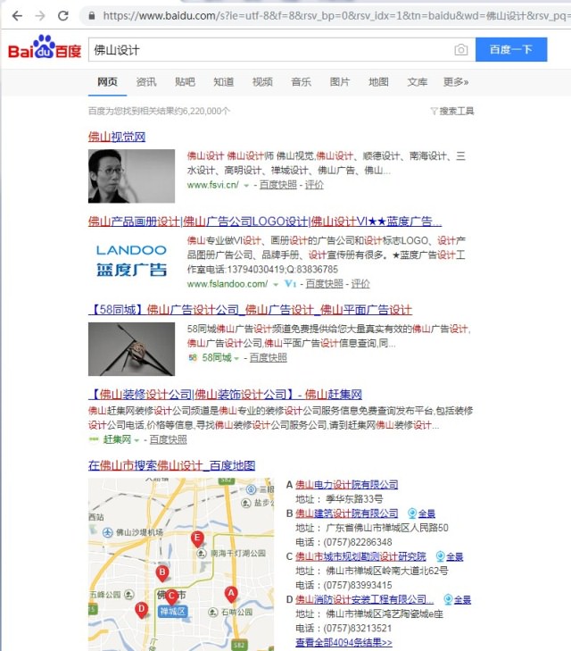Click map marker B
The image size is (571, 651).
click(x=162, y=573)
